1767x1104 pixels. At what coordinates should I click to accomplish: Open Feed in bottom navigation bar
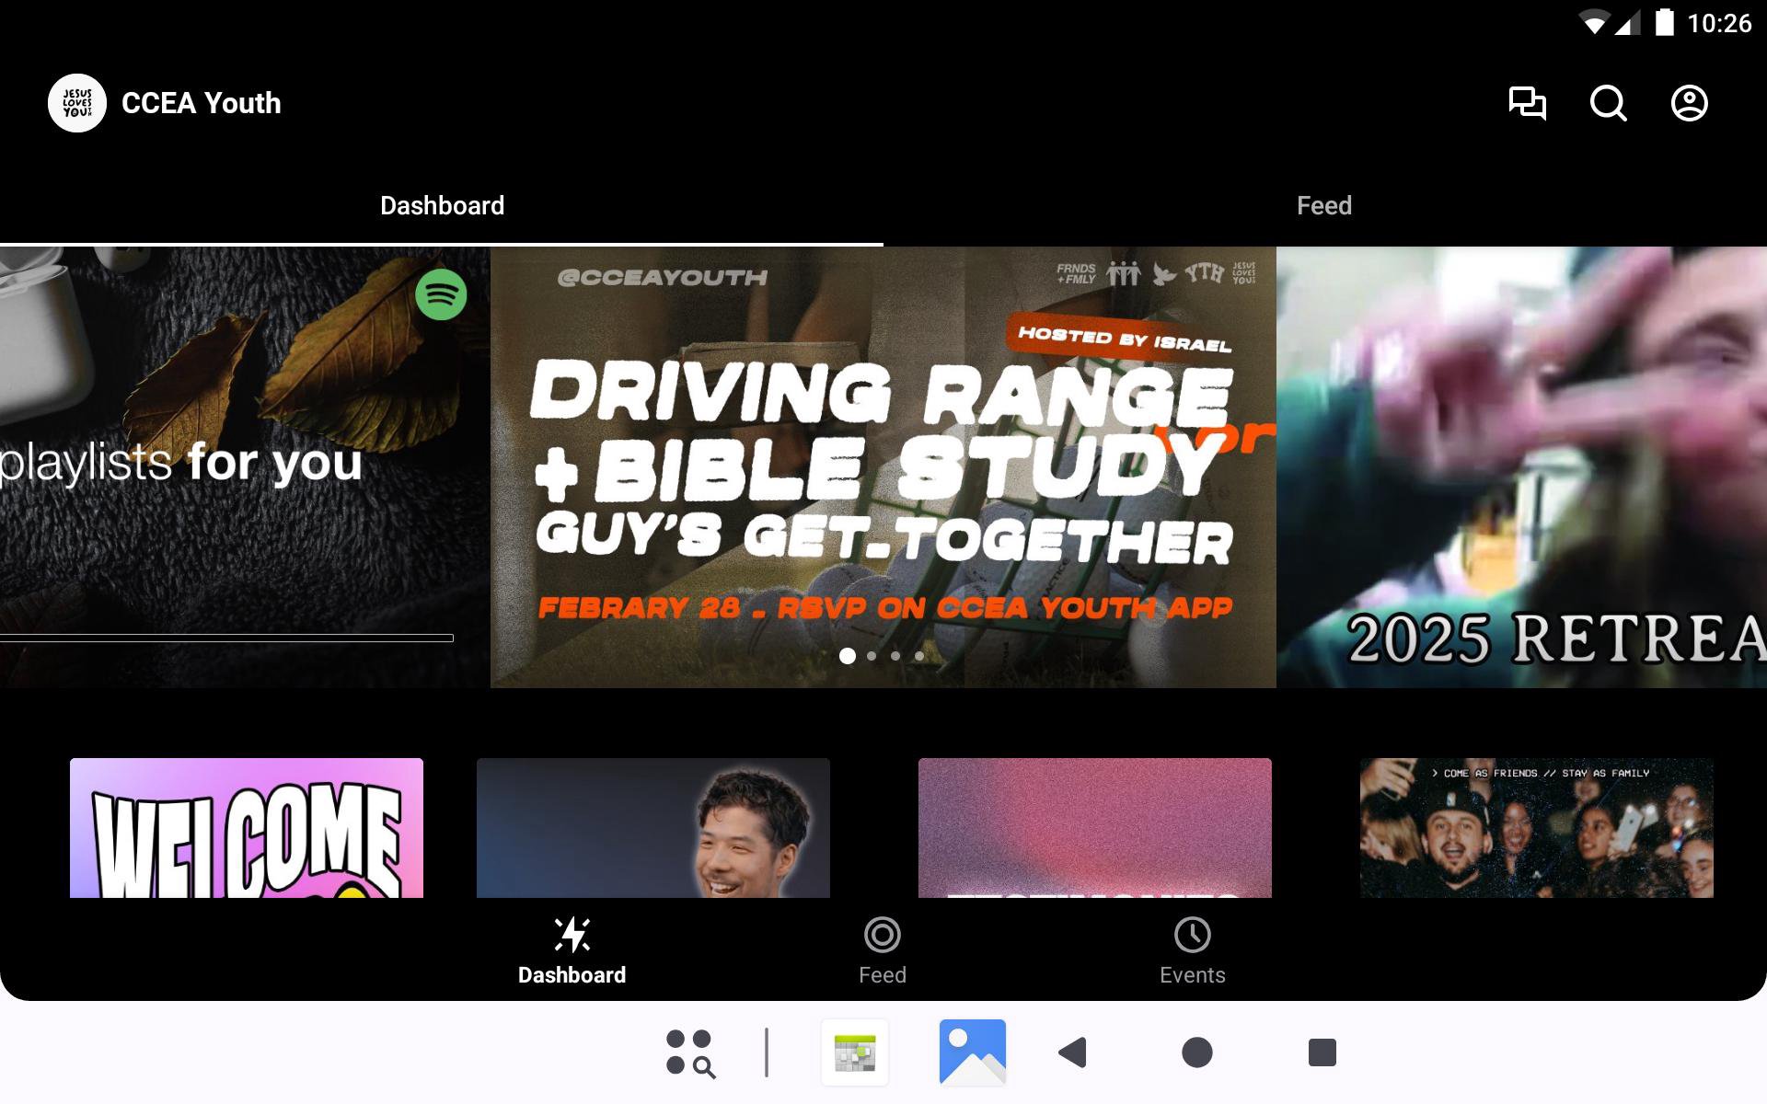[882, 951]
